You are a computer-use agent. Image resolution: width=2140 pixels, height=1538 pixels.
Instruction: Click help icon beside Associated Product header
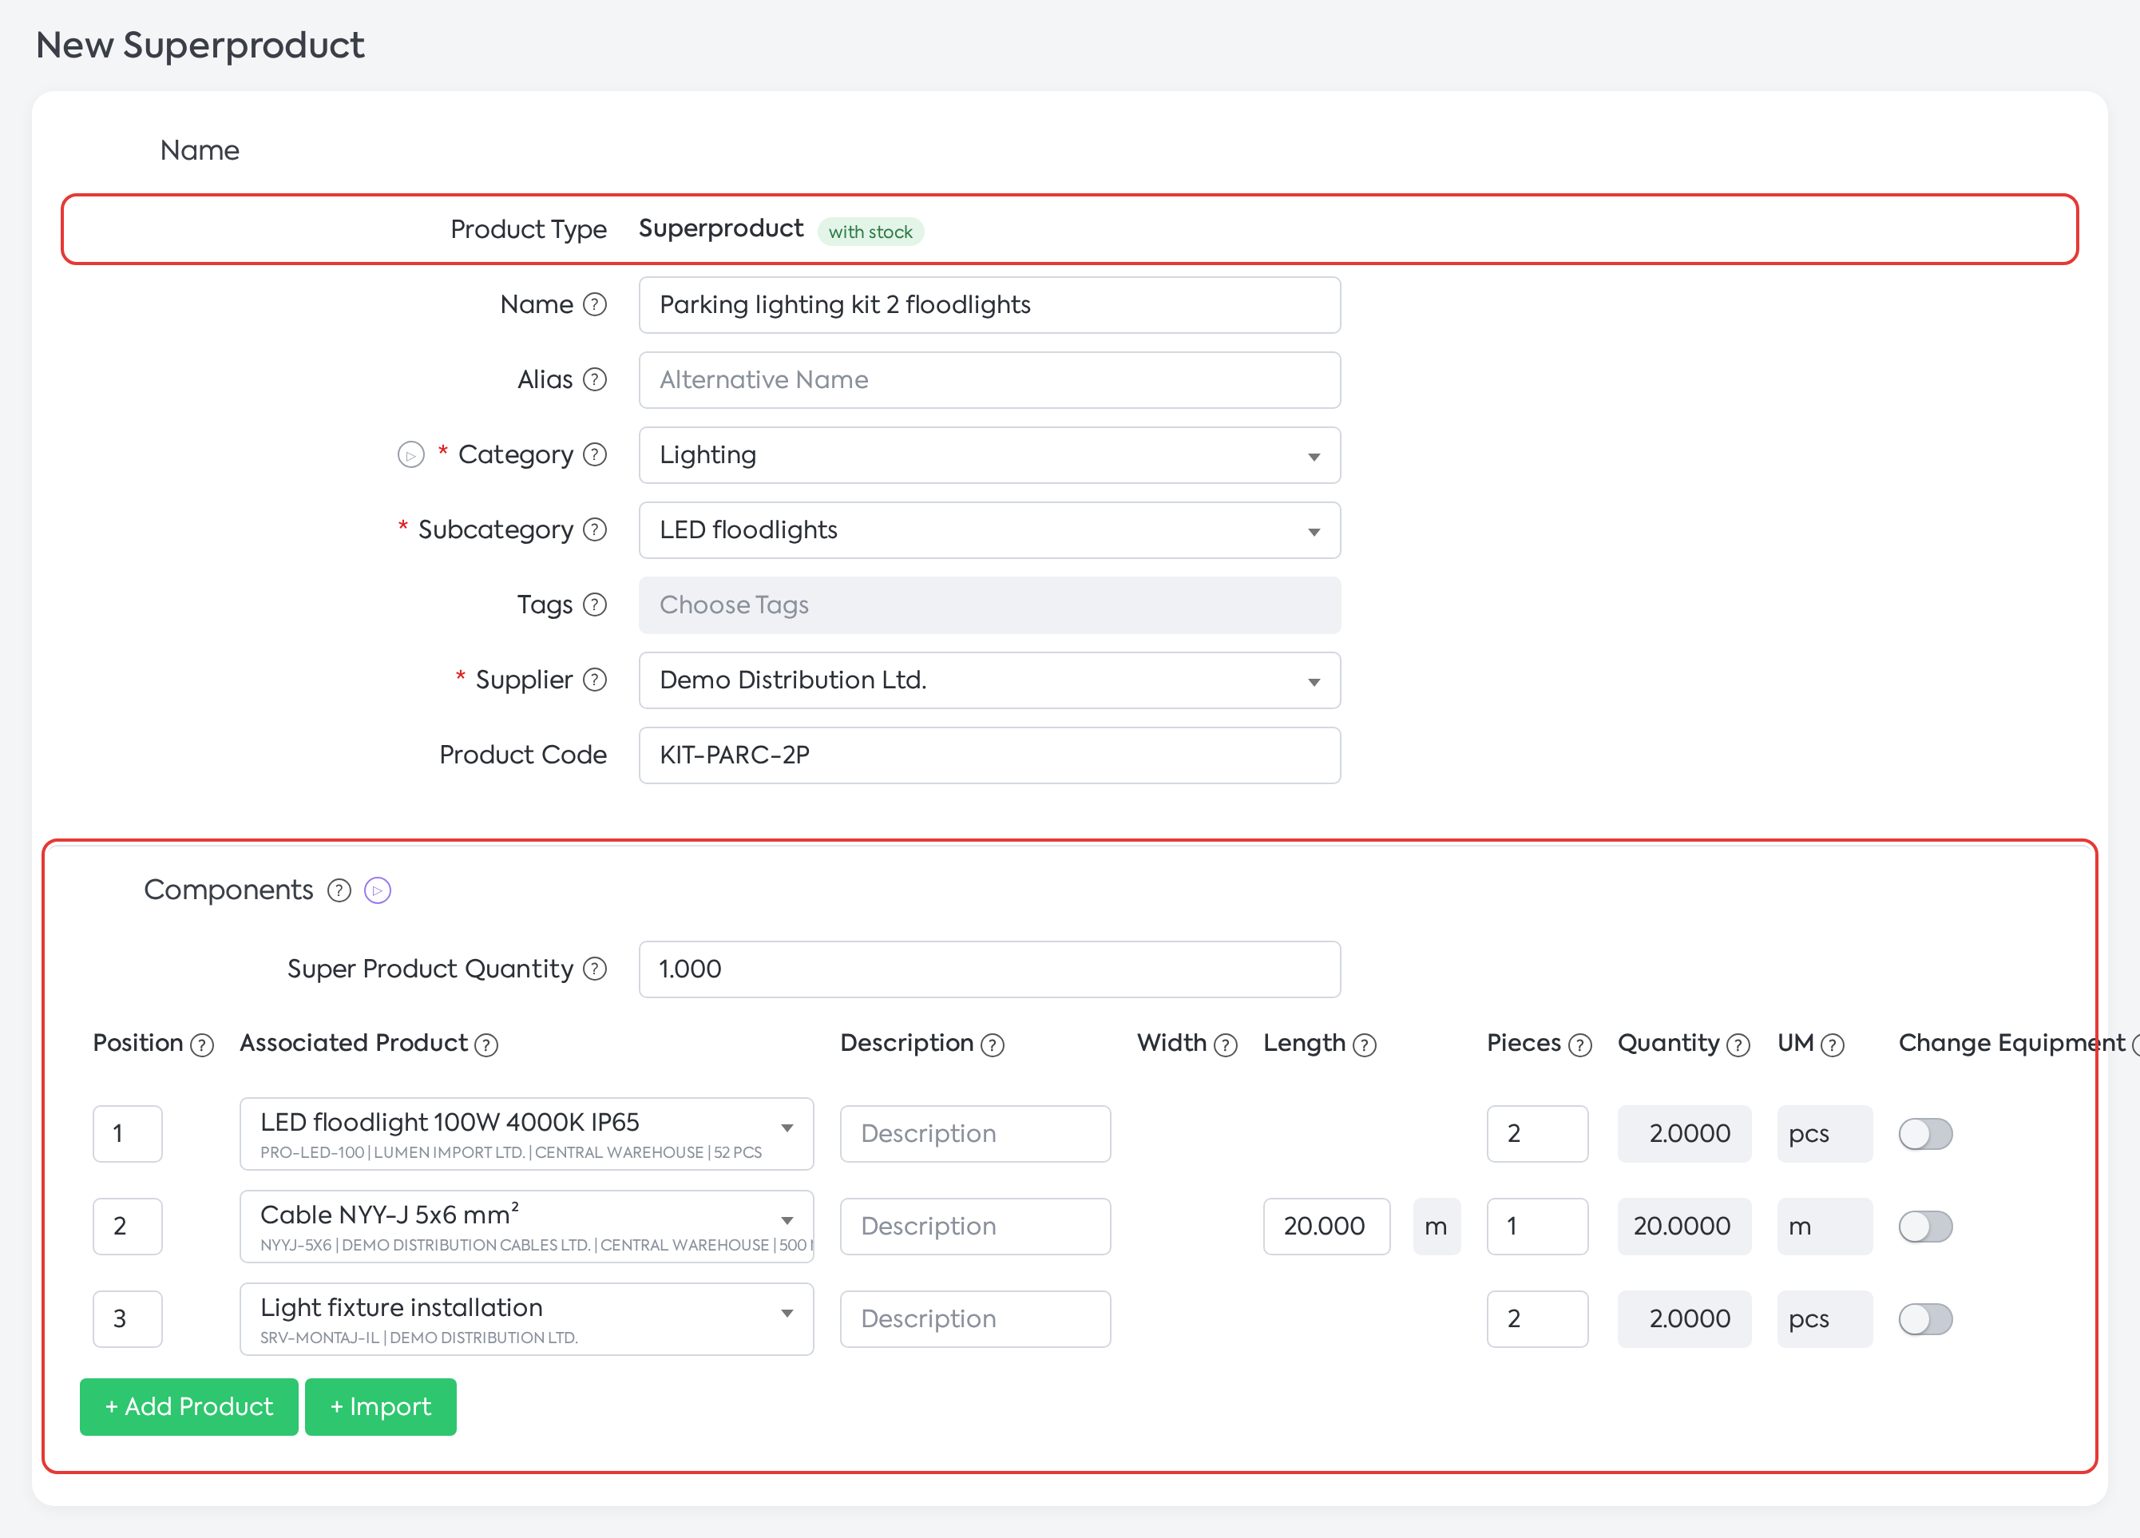point(486,1045)
